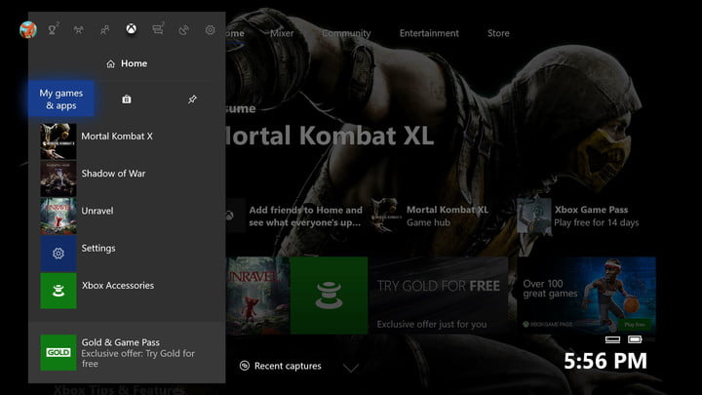Image resolution: width=702 pixels, height=395 pixels.
Task: Click the Shadow of War thumbnail
Action: click(x=58, y=178)
